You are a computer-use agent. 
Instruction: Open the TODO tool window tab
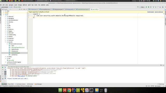[x=11, y=84]
